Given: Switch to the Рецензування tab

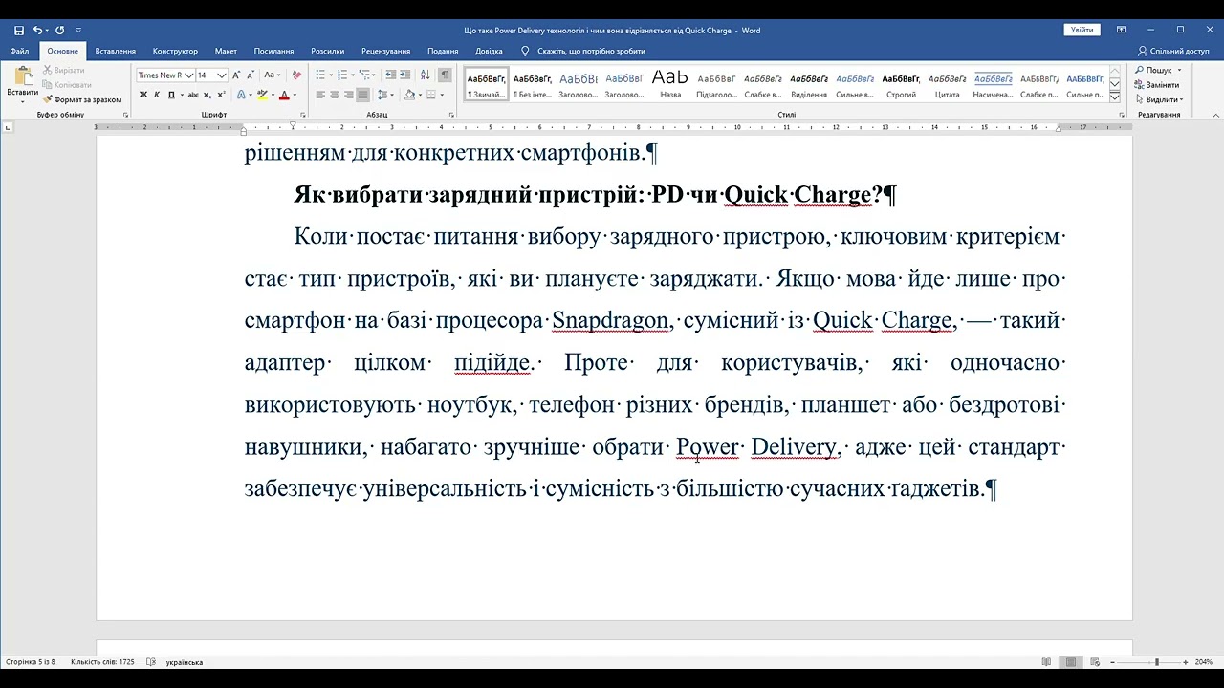Looking at the screenshot, I should tap(386, 51).
